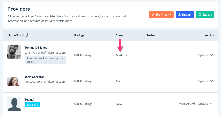
Task: Click Team A's silhouette avatar
Action: pos(14,104)
